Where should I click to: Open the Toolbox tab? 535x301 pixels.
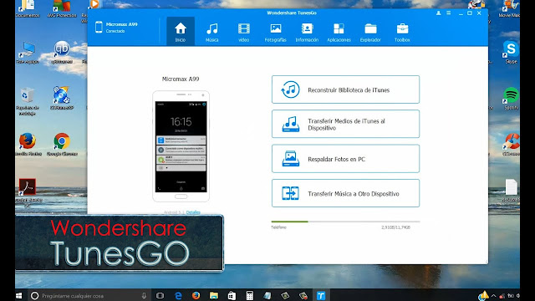(402, 32)
